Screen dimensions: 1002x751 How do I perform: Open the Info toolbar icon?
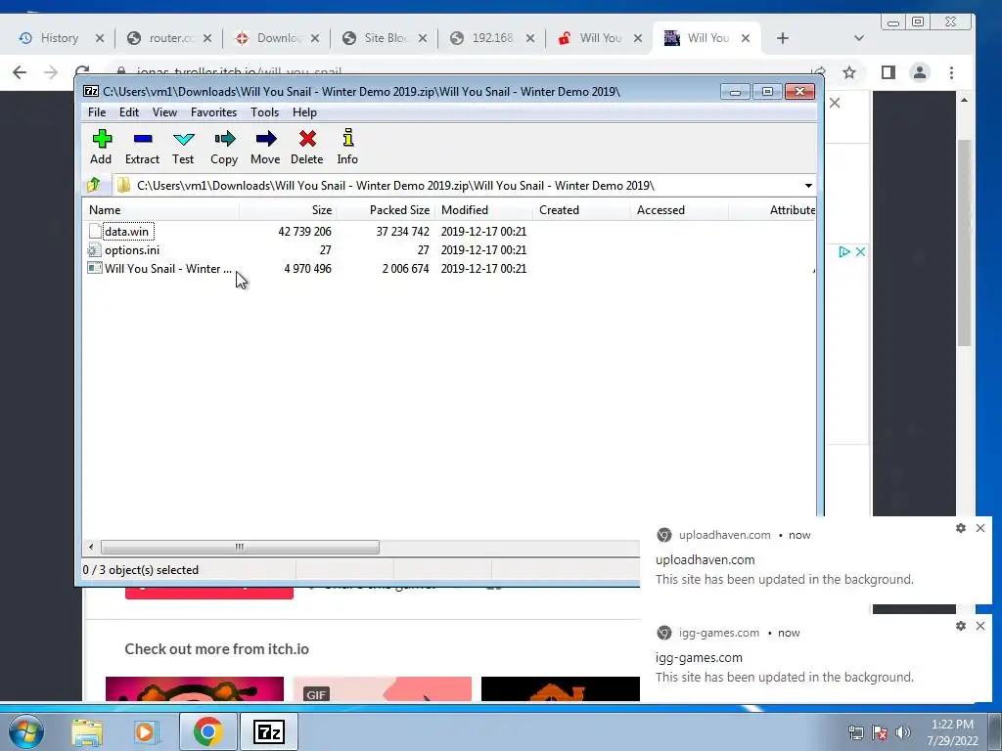pyautogui.click(x=347, y=147)
